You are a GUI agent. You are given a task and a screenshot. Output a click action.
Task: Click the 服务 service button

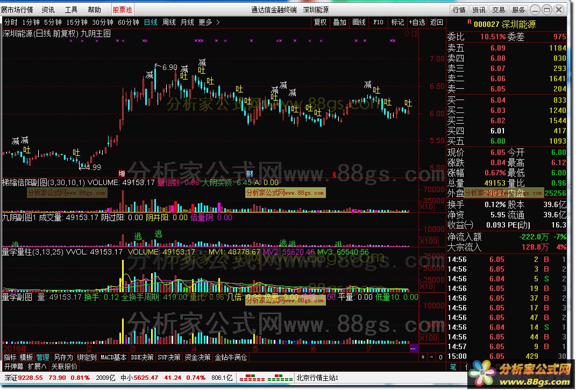coord(518,10)
